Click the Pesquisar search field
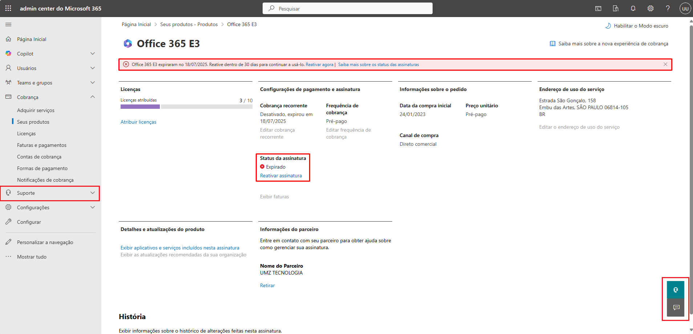The image size is (693, 334). tap(348, 8)
